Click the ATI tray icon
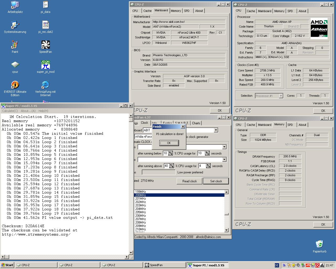Image resolution: width=336 pixels, height=269 pixels. [x=308, y=265]
